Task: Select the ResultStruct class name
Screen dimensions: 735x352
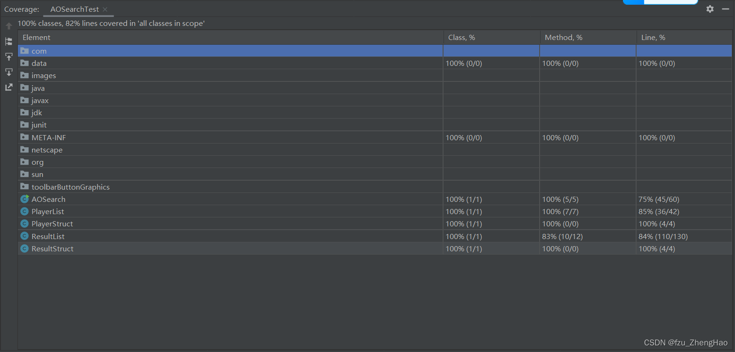Action: 53,248
